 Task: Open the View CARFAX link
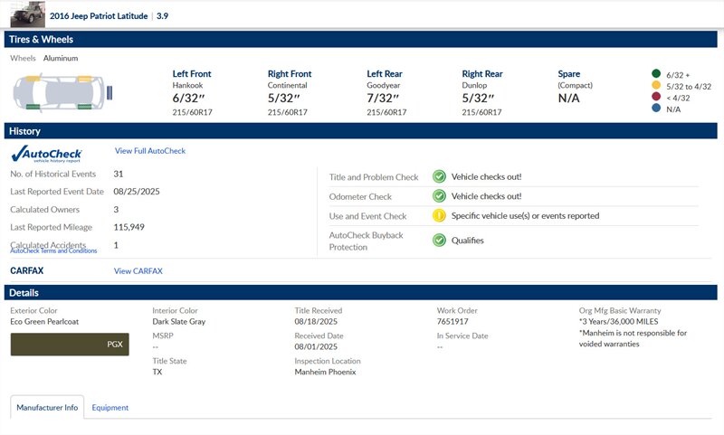[138, 271]
